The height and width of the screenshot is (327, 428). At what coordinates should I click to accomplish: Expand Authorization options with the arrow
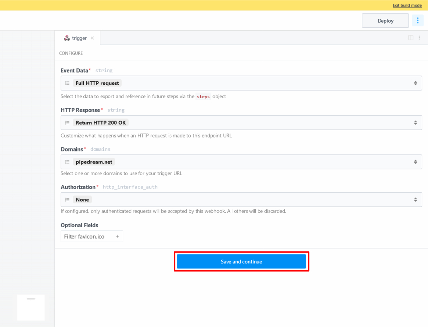pyautogui.click(x=416, y=199)
